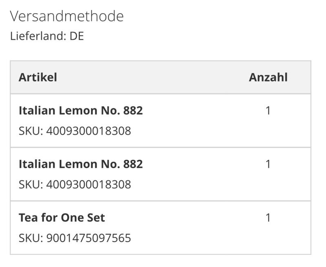326x267 pixels.
Task: Click quantity 1 of first Italian Lemon
Action: pos(268,110)
